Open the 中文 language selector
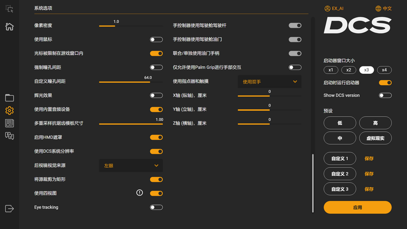This screenshot has width=407, height=229. click(383, 9)
